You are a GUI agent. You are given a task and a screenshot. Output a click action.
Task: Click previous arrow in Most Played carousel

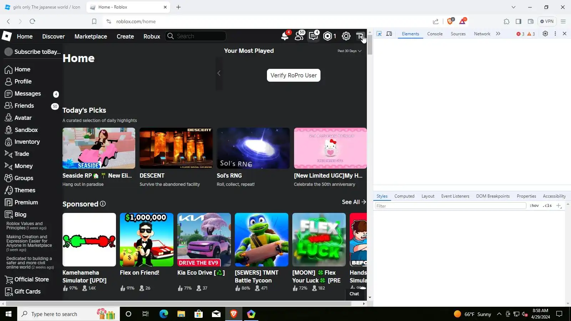[x=219, y=73]
